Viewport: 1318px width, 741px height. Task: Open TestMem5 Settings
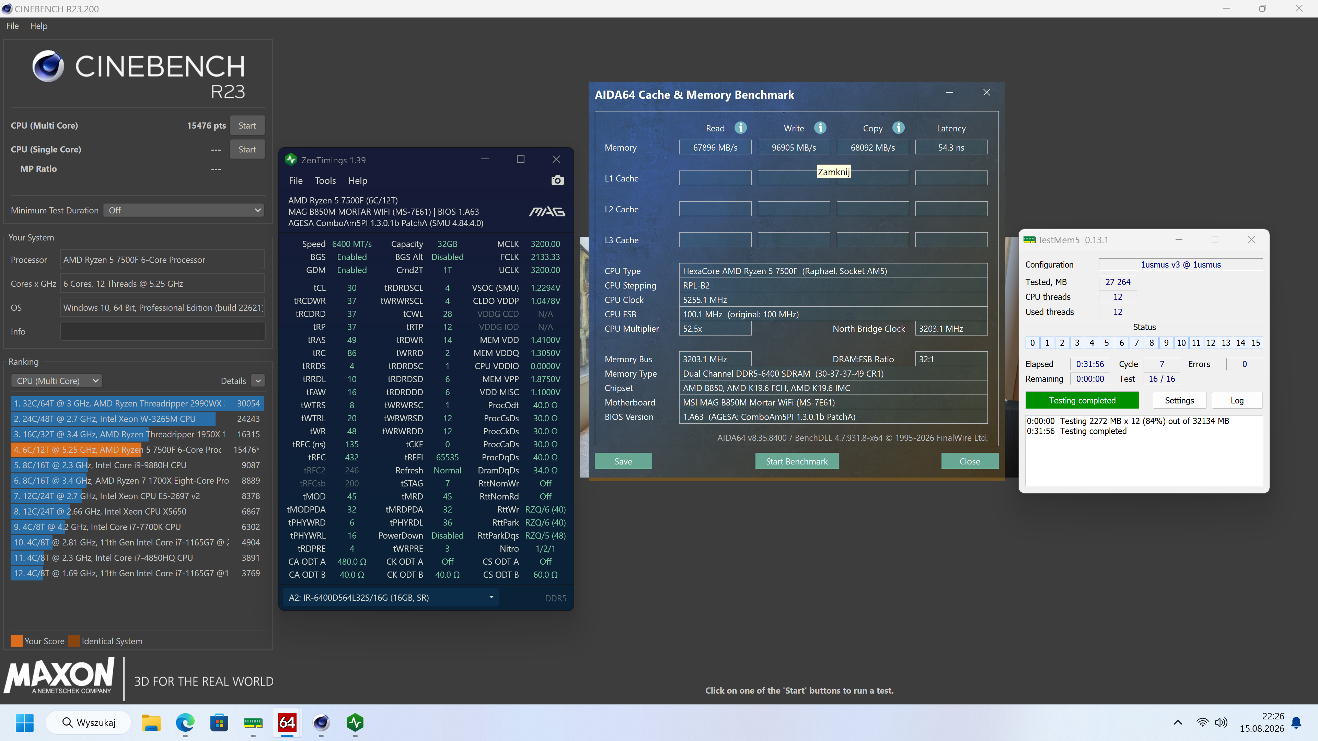click(x=1179, y=400)
